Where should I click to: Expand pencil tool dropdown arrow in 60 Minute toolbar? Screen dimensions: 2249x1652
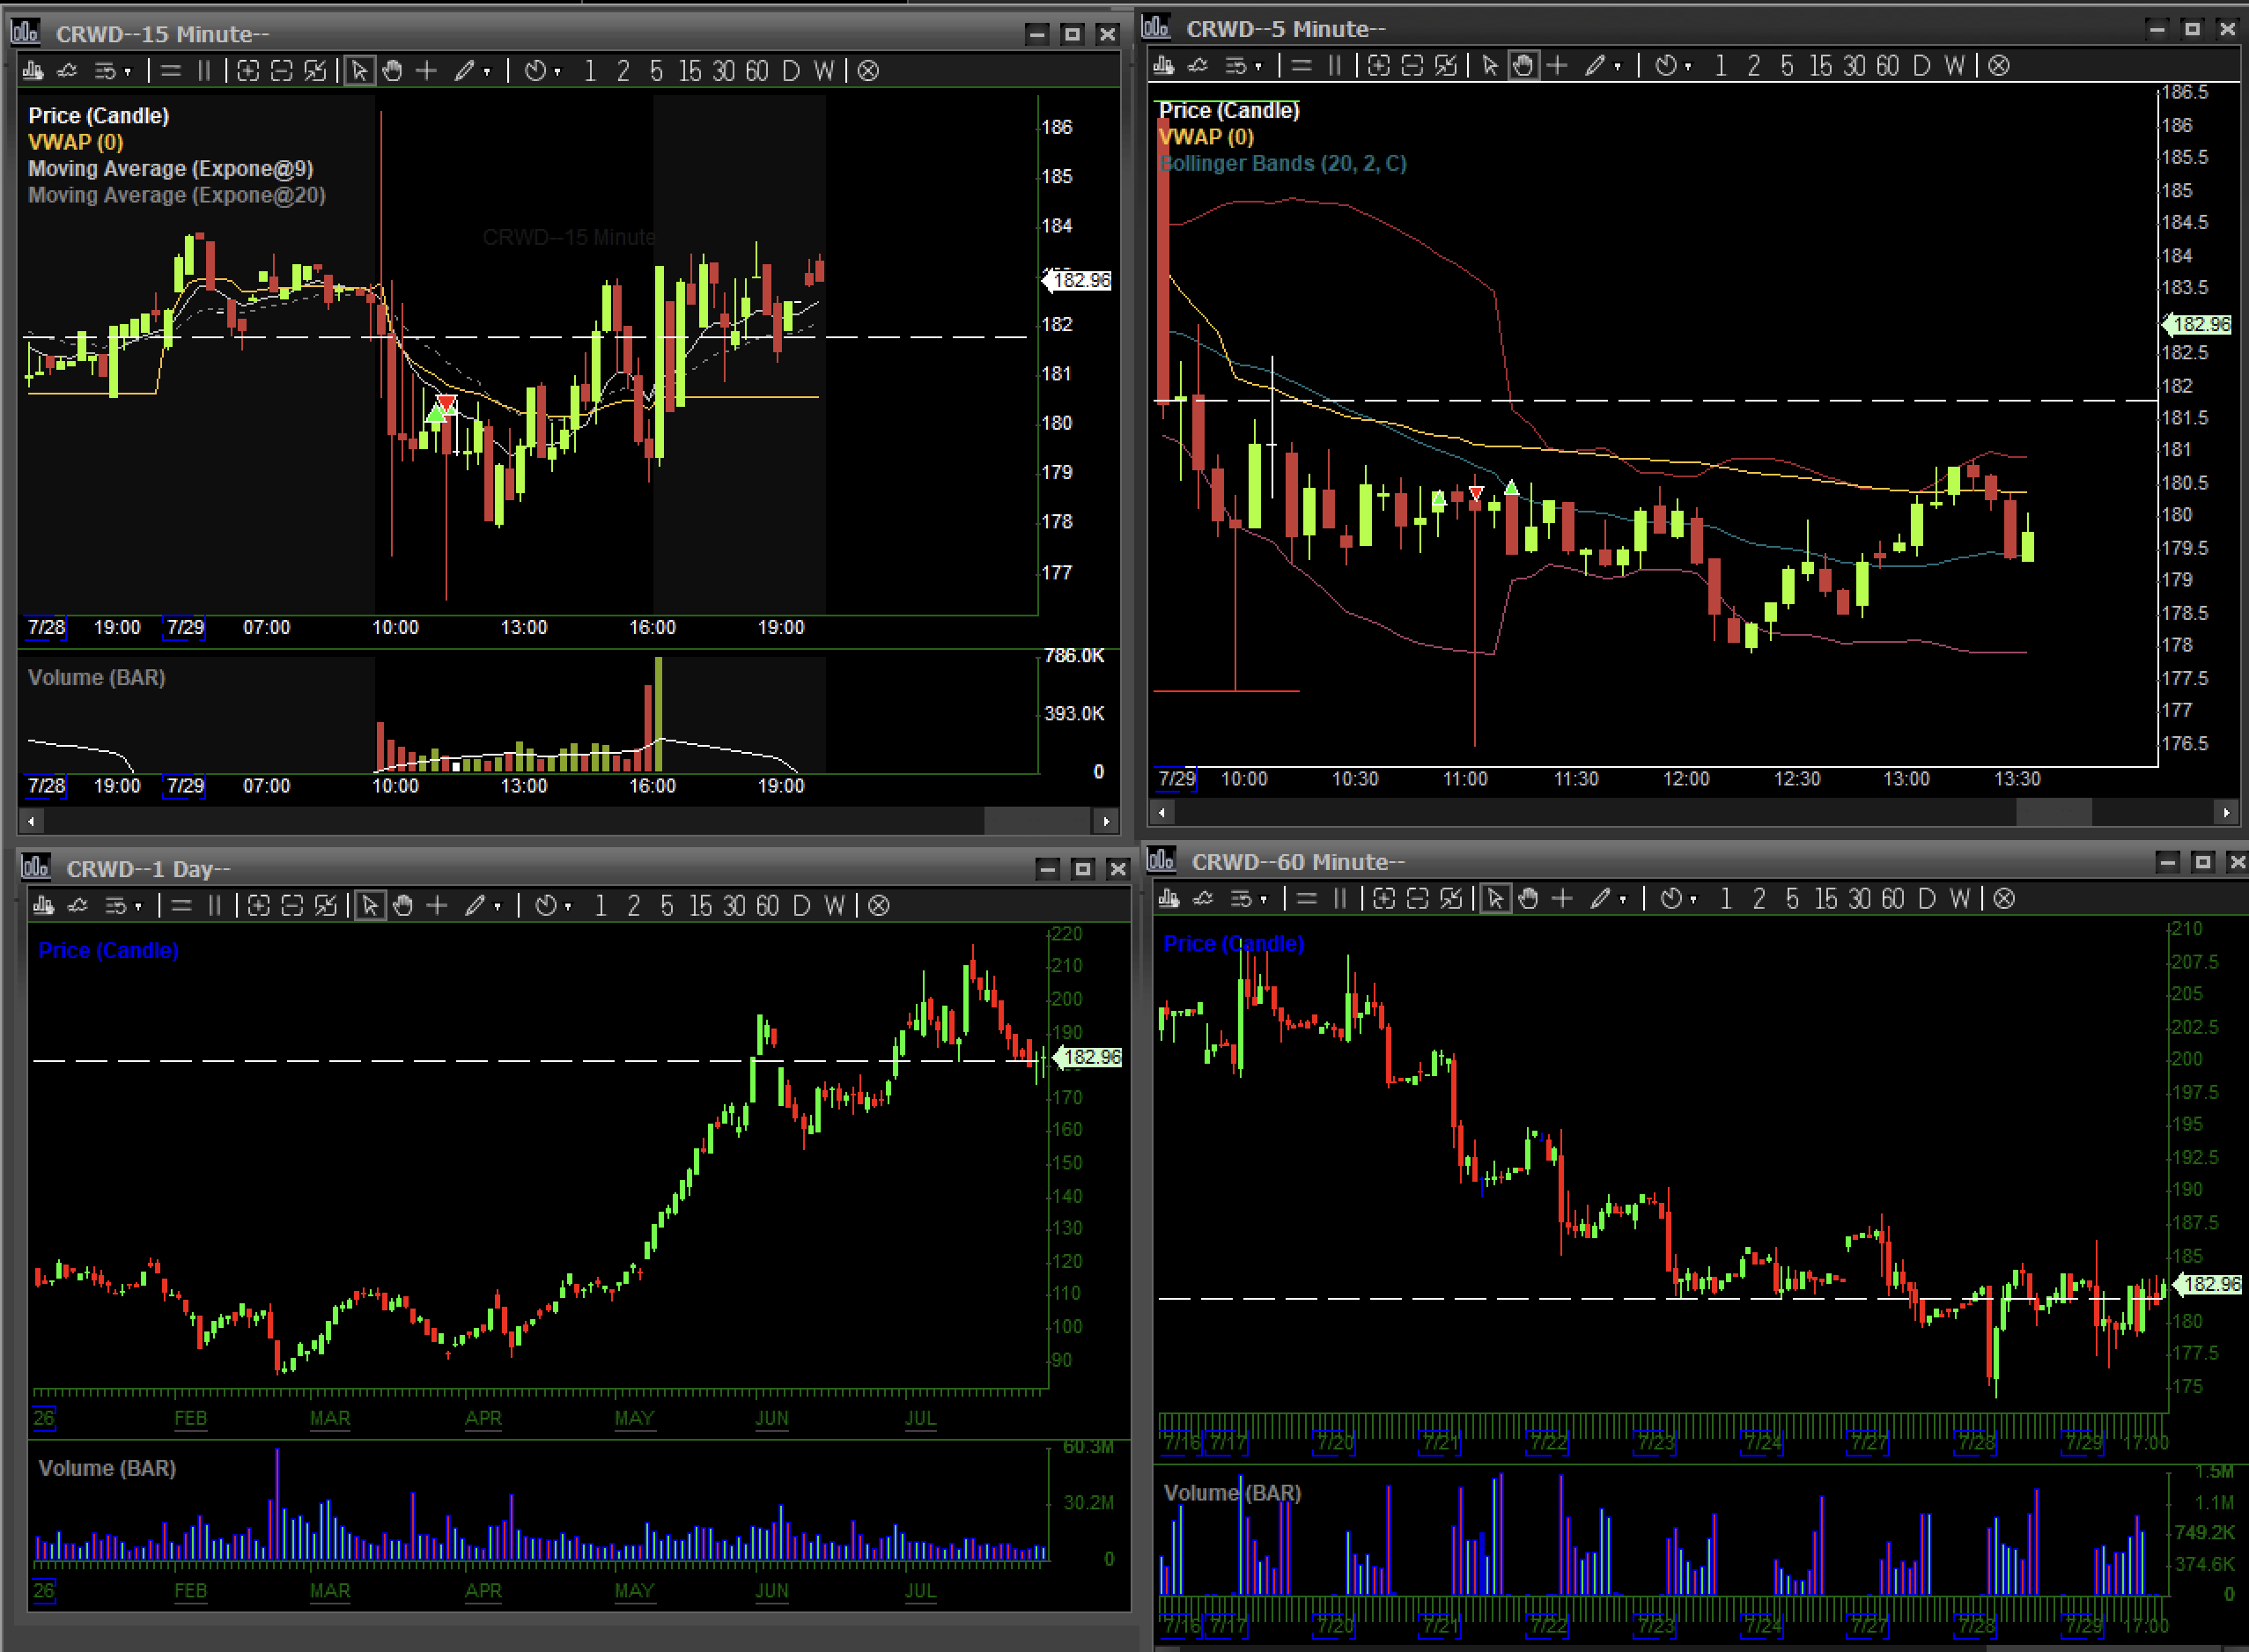(1623, 900)
